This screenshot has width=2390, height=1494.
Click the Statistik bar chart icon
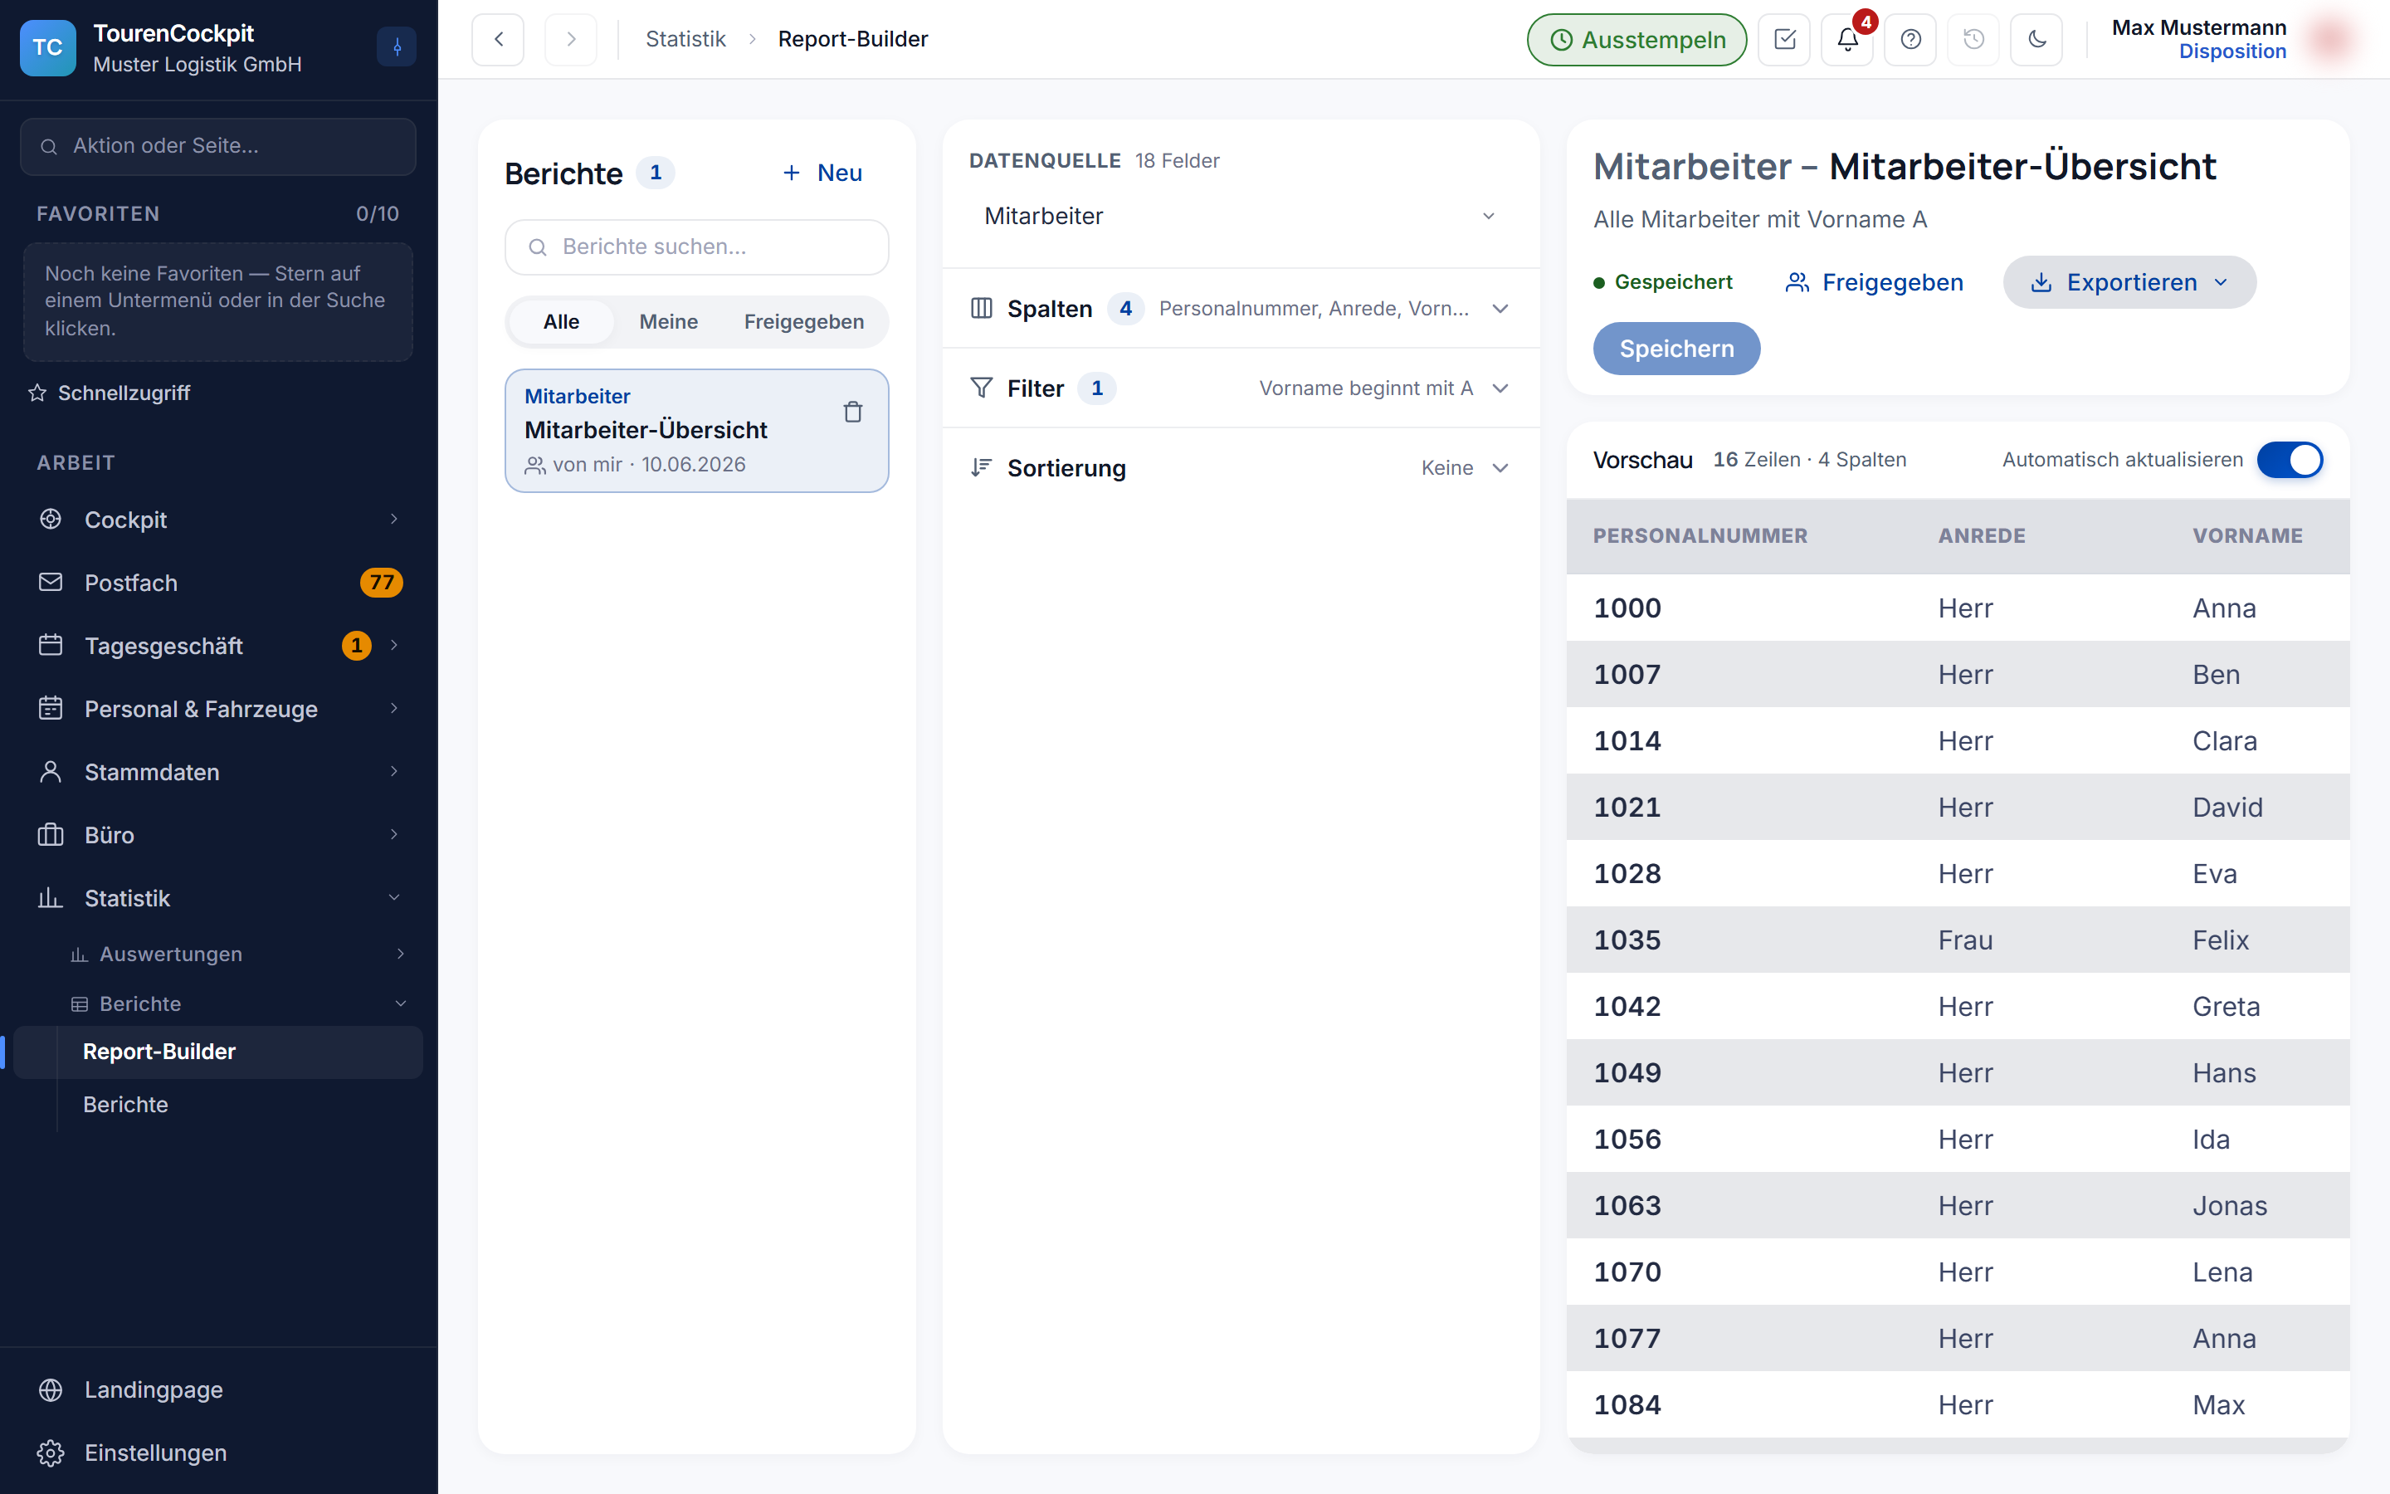click(x=51, y=898)
